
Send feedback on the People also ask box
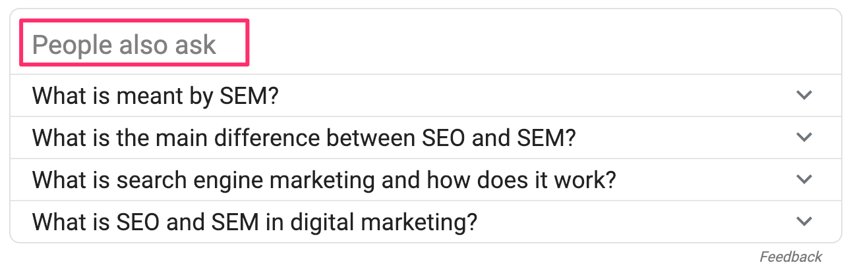point(790,257)
